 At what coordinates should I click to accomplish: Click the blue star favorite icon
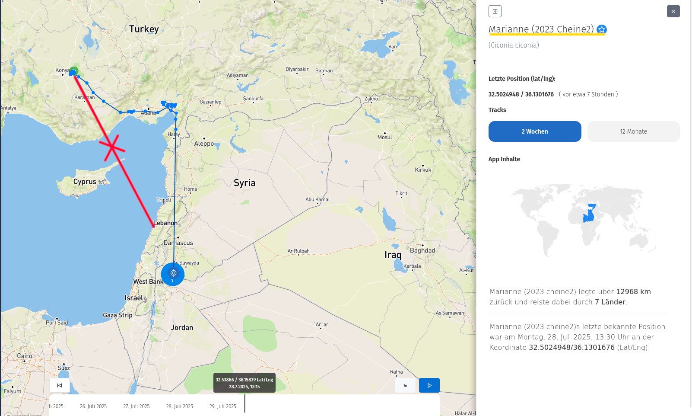[602, 29]
